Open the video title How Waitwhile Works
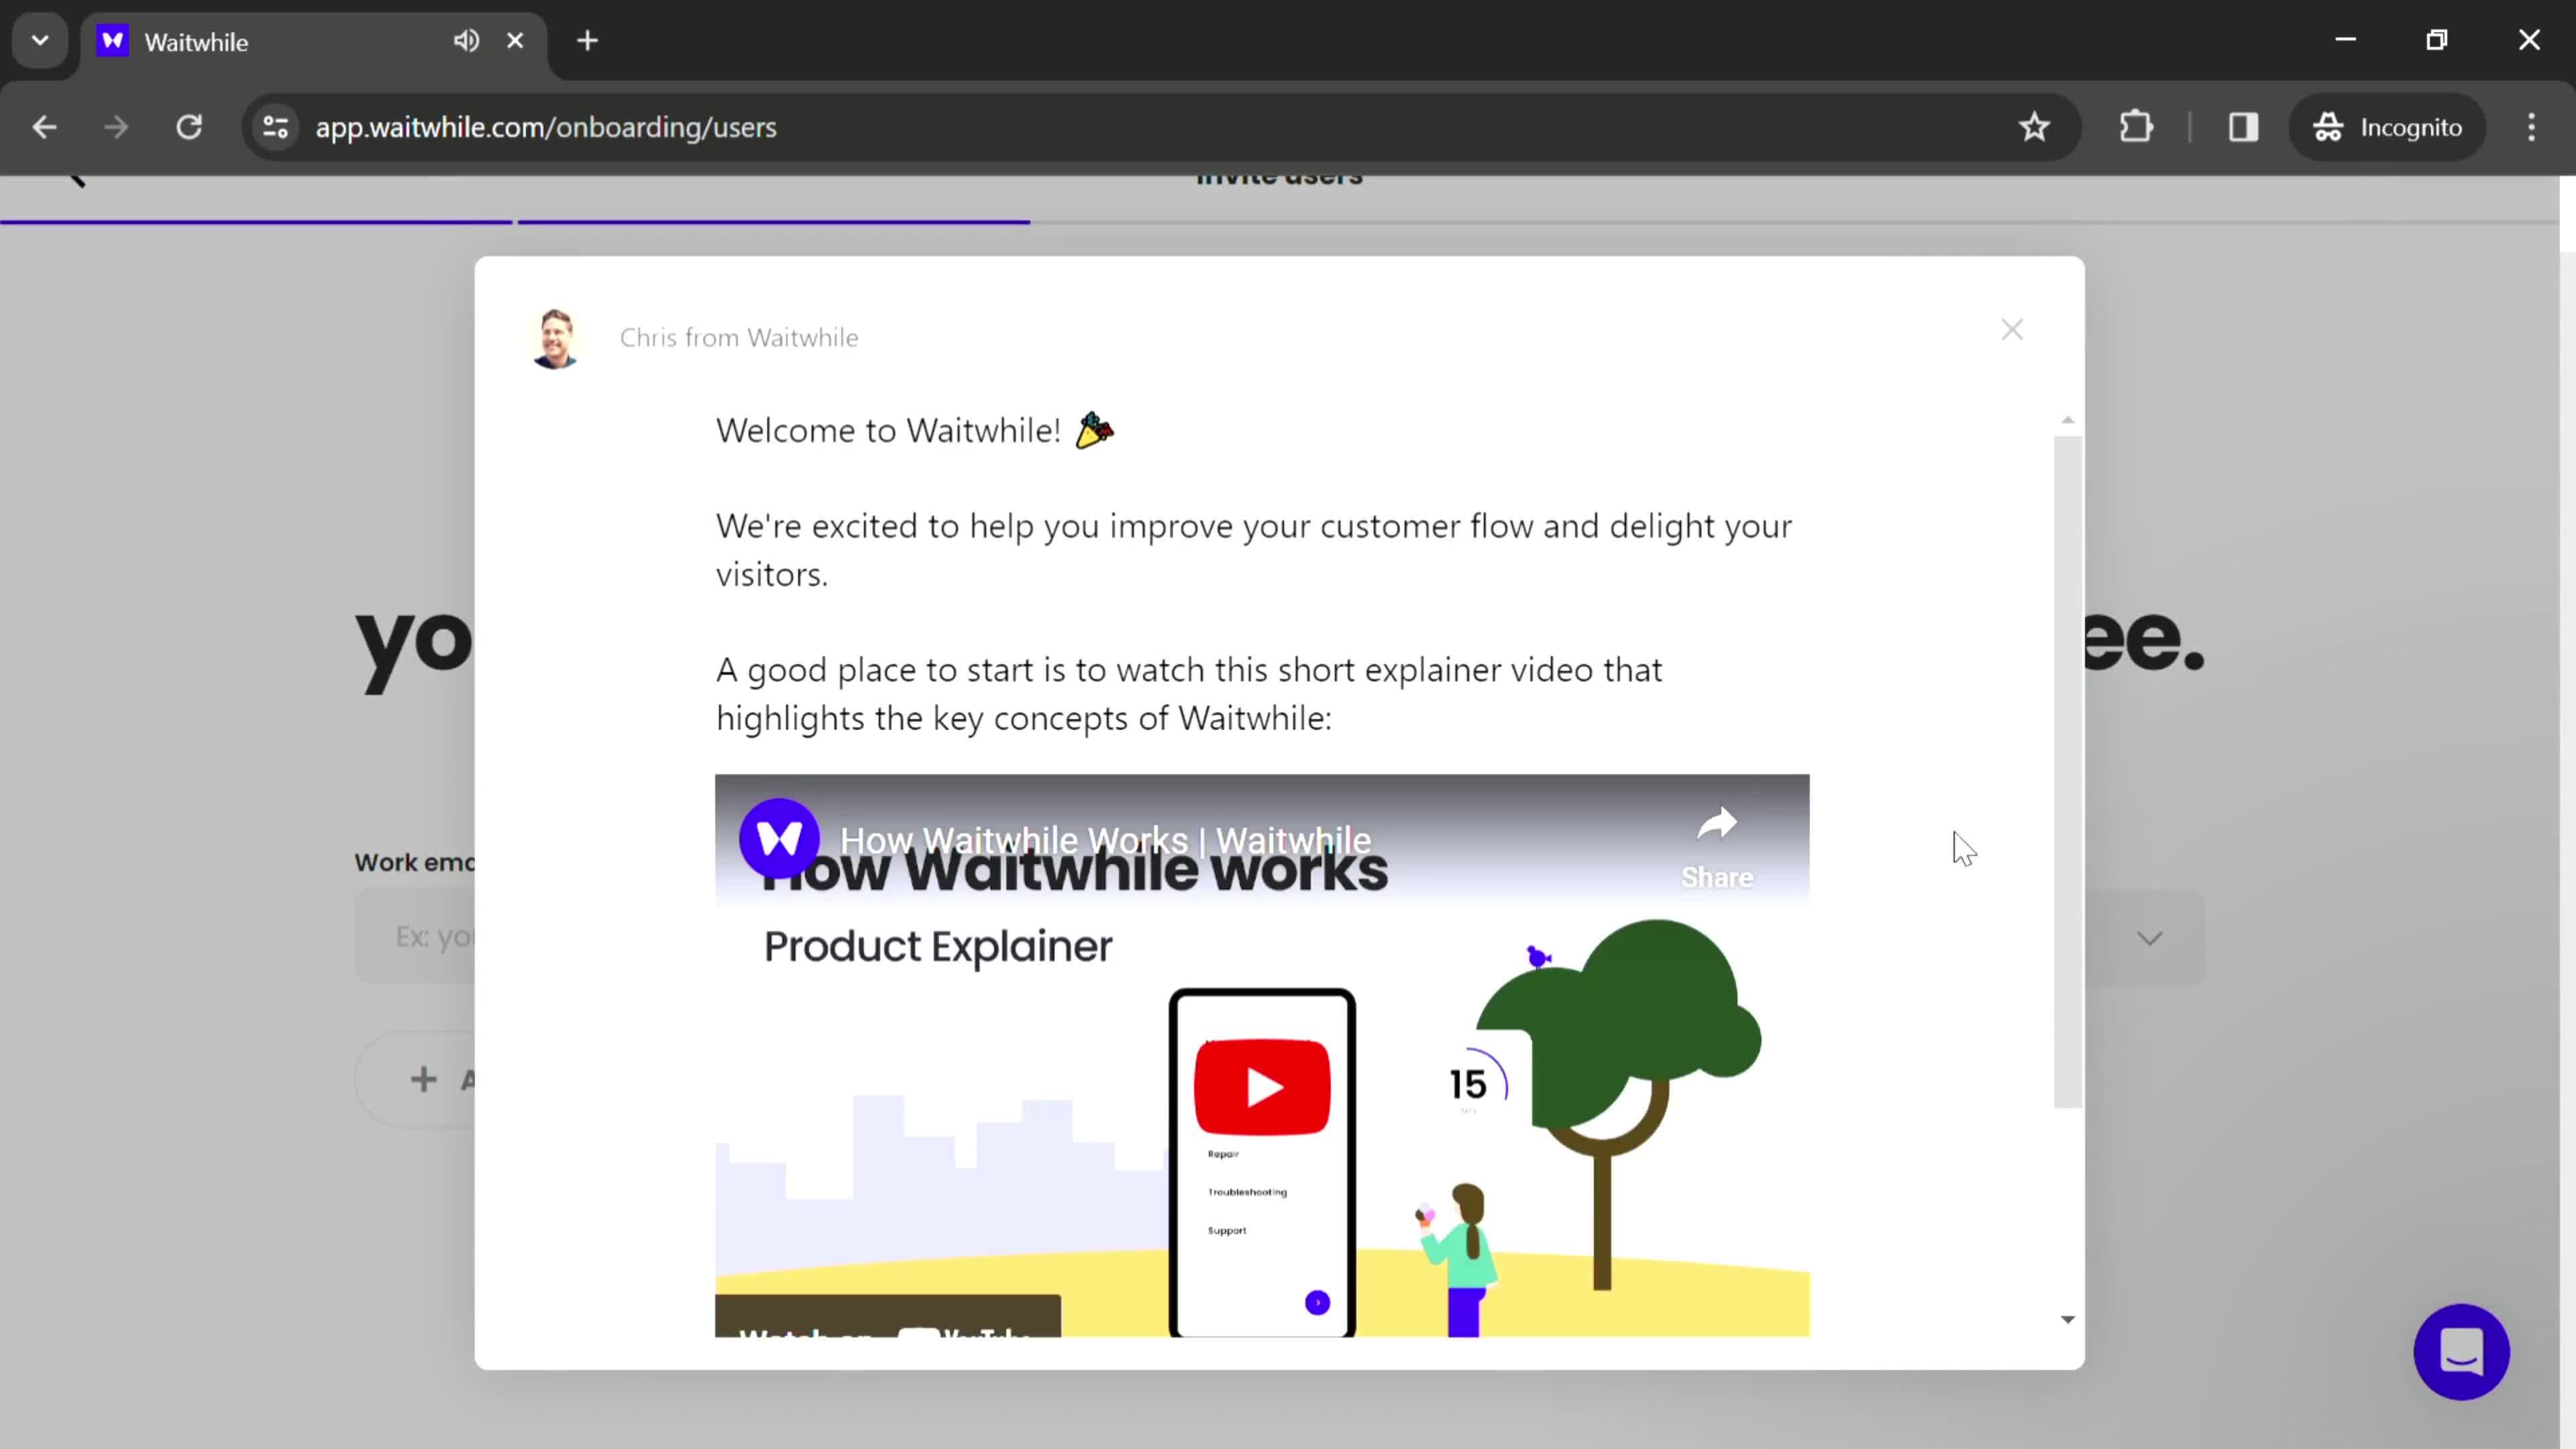 [x=1105, y=840]
